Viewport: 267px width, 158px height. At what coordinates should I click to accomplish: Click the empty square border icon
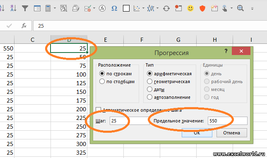126,8
